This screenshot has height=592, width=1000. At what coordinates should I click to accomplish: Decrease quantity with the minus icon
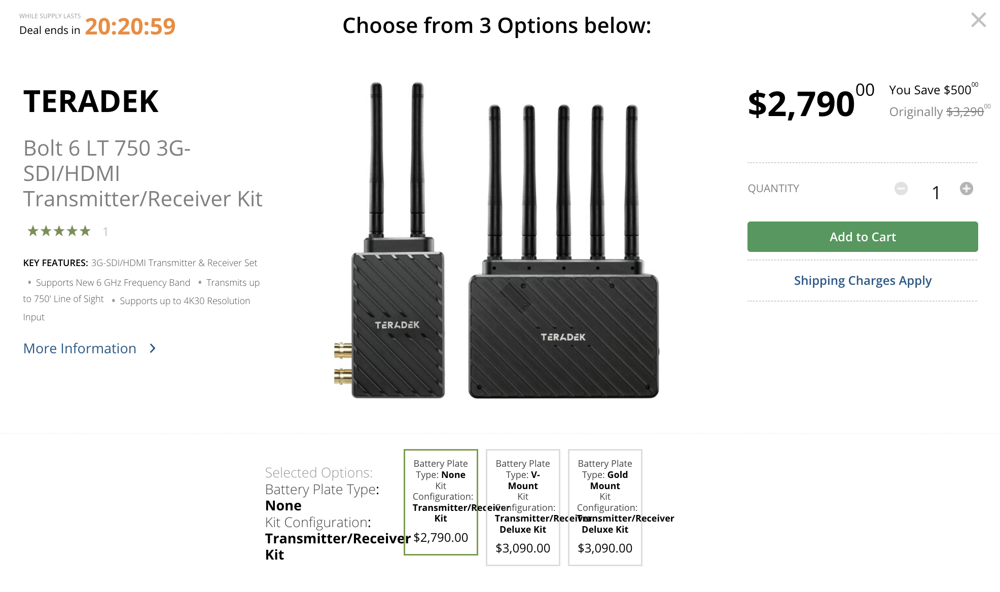901,189
